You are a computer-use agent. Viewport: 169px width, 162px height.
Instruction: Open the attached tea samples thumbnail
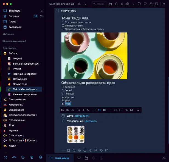coord(76,134)
